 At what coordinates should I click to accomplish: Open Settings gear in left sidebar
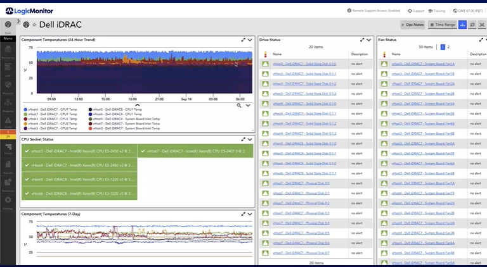click(8, 201)
